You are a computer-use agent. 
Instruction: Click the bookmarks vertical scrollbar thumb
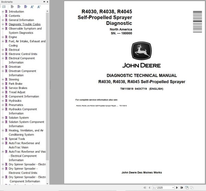click(47, 87)
